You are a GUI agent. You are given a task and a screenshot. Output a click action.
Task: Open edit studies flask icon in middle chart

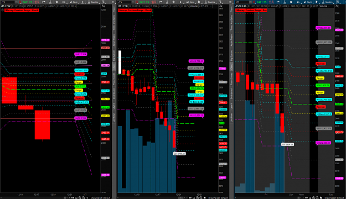(167, 2)
